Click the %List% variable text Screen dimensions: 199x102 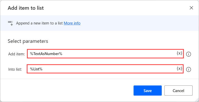pyautogui.click(x=36, y=69)
